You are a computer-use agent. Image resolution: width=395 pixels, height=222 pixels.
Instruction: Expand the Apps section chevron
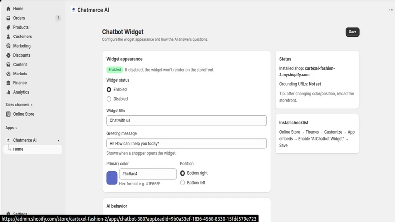pos(16,128)
